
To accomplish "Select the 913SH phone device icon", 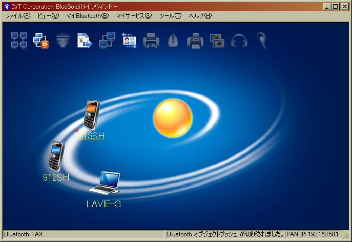I will 92,115.
